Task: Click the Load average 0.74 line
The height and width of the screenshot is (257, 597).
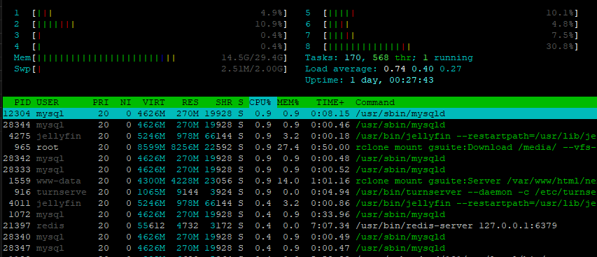Action: pyautogui.click(x=383, y=69)
